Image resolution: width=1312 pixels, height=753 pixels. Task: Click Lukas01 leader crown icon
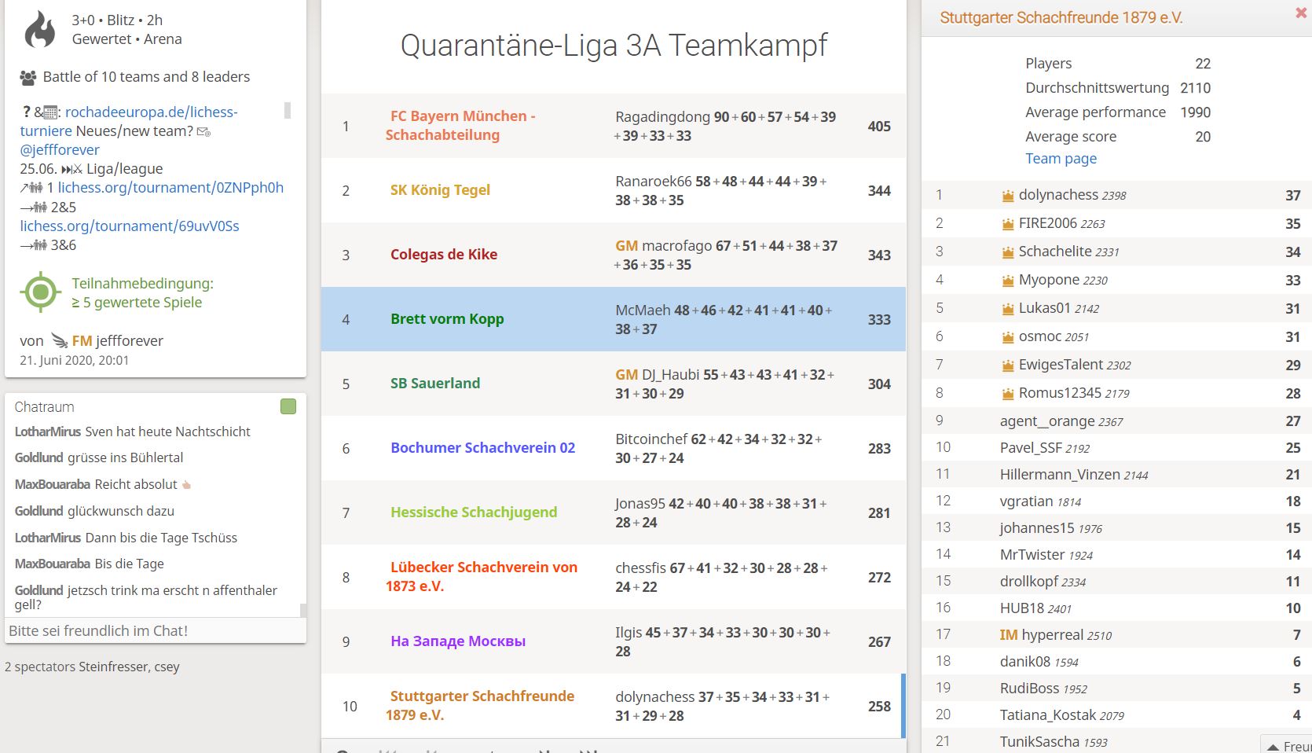[1008, 309]
